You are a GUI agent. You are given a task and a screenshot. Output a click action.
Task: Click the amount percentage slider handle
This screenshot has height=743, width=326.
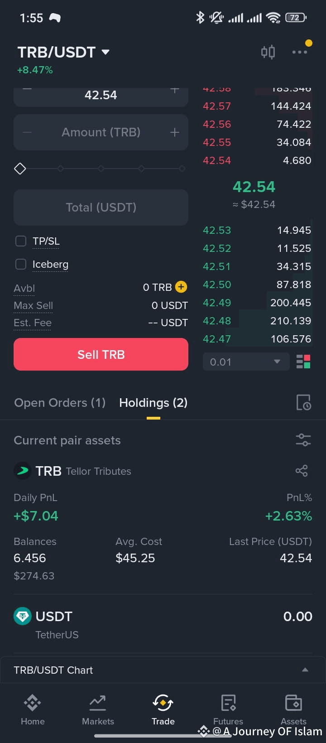pyautogui.click(x=20, y=169)
